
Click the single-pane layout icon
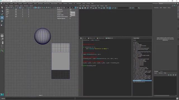coord(2,36)
